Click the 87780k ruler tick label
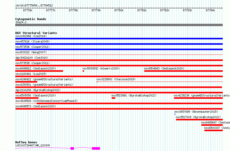Viewport: 230px width, 151px height. [x=119, y=10]
